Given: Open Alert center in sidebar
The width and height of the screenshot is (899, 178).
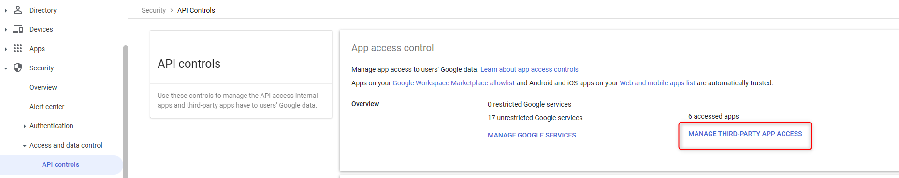Looking at the screenshot, I should click(47, 107).
